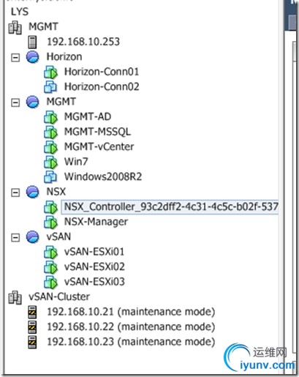Click the 192.168.10.22 maintenance host icon

32,327
